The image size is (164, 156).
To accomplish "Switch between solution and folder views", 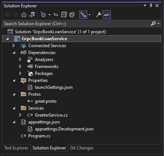I will pos(32,15).
